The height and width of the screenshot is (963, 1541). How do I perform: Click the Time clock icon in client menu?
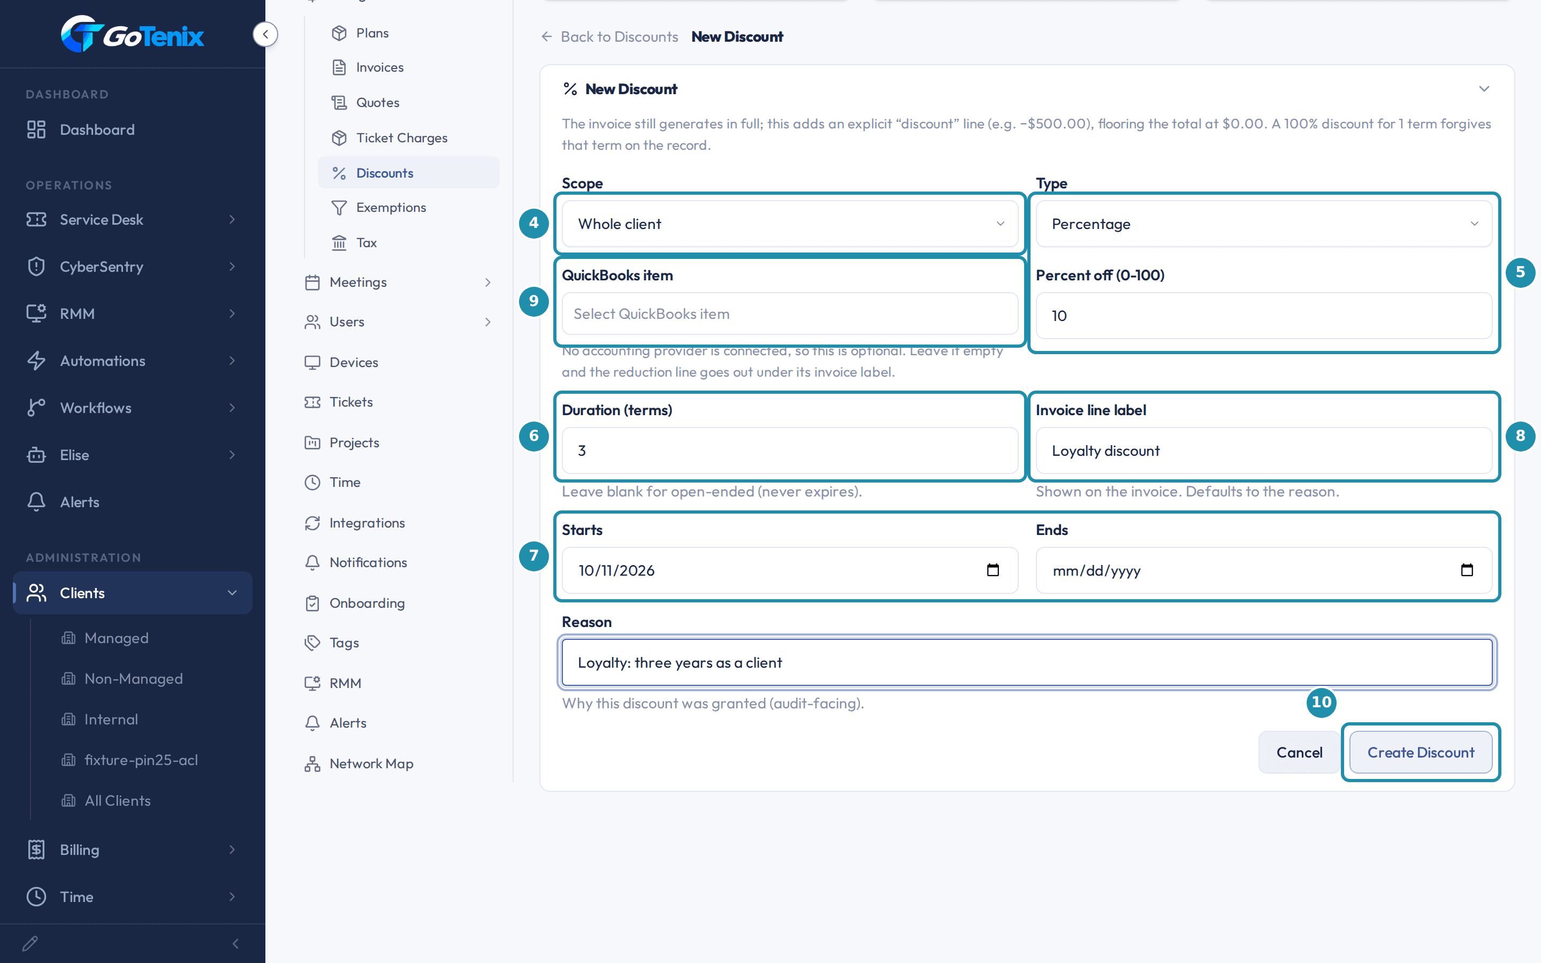tap(312, 482)
